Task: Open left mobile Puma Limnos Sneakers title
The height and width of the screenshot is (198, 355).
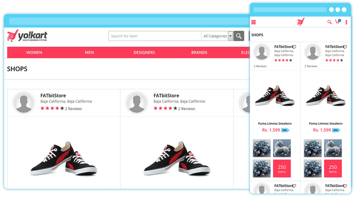Action: (x=275, y=124)
